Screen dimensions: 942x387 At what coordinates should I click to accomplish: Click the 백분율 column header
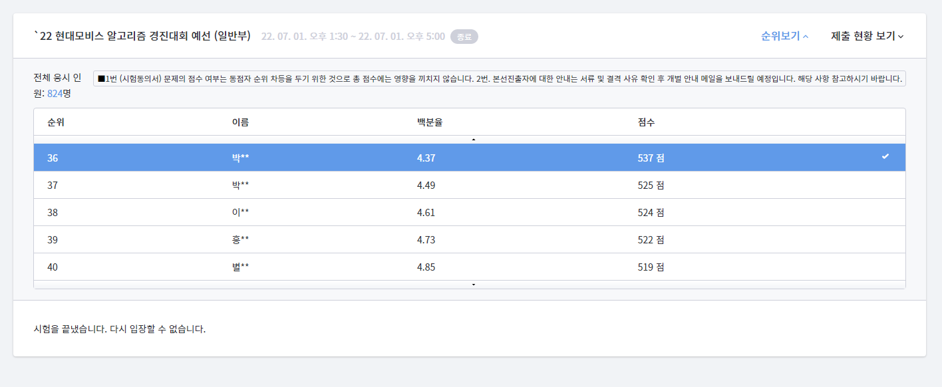pyautogui.click(x=430, y=122)
